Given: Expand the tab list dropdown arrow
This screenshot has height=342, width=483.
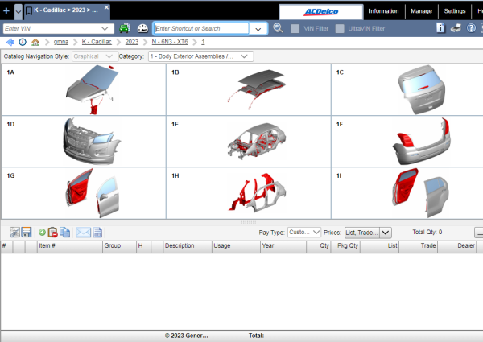Looking at the screenshot, I should point(19,12).
